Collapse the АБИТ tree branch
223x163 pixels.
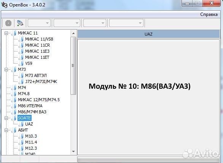(x=6, y=130)
